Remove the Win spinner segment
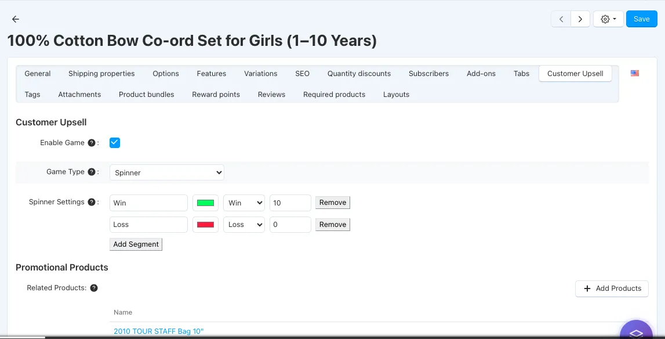665x339 pixels. (333, 203)
